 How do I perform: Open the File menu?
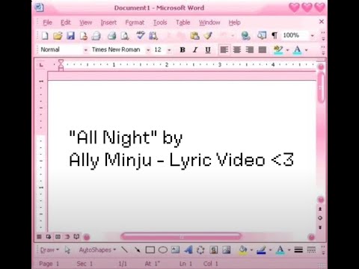47,22
